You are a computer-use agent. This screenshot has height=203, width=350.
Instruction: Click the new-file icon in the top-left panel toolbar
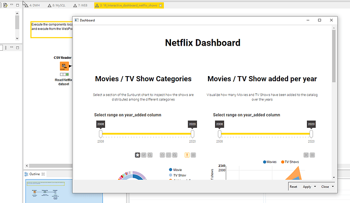click(6, 5)
